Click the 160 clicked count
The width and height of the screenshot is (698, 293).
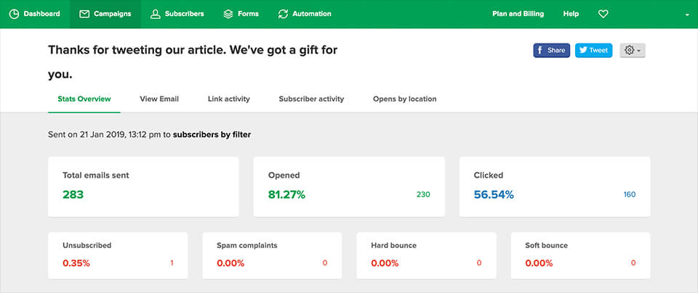pos(629,194)
